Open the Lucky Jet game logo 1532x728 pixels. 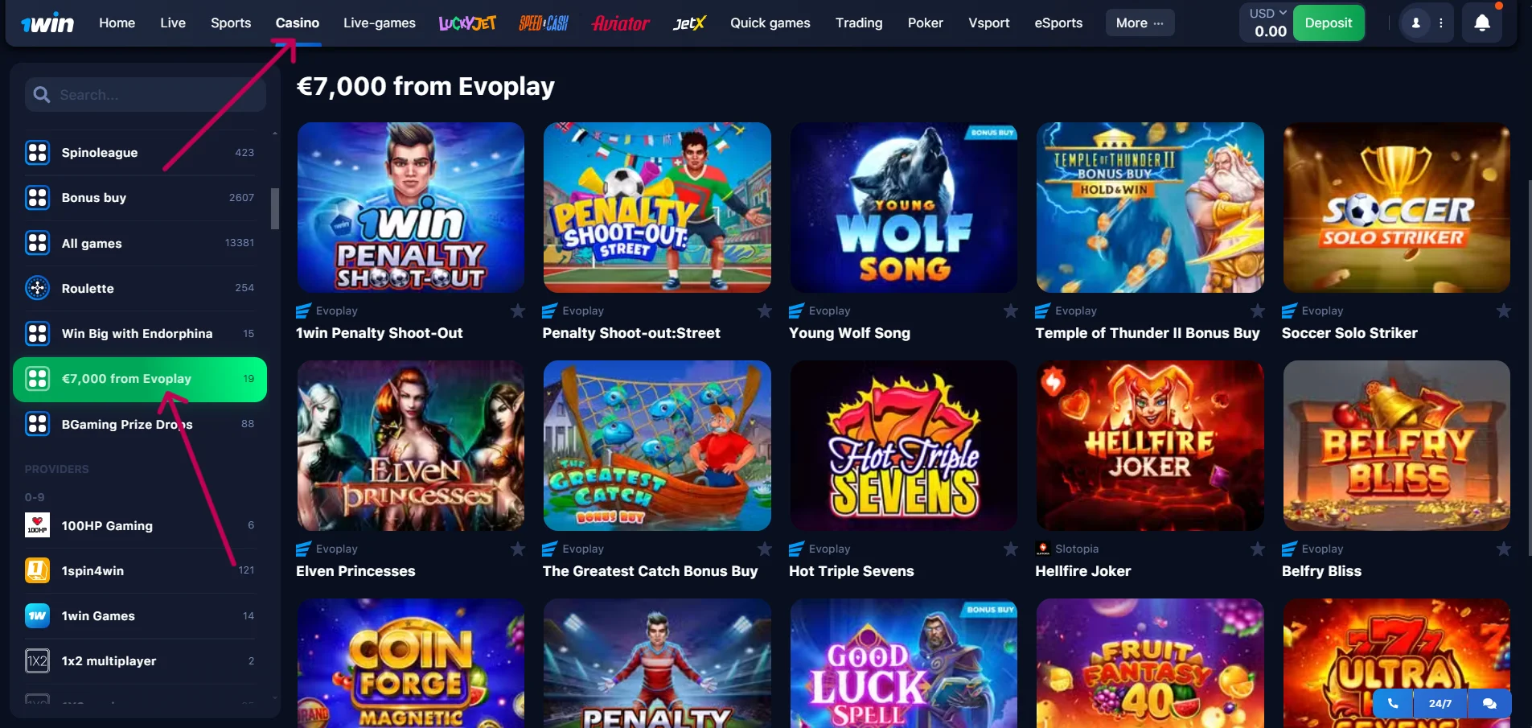coord(467,23)
